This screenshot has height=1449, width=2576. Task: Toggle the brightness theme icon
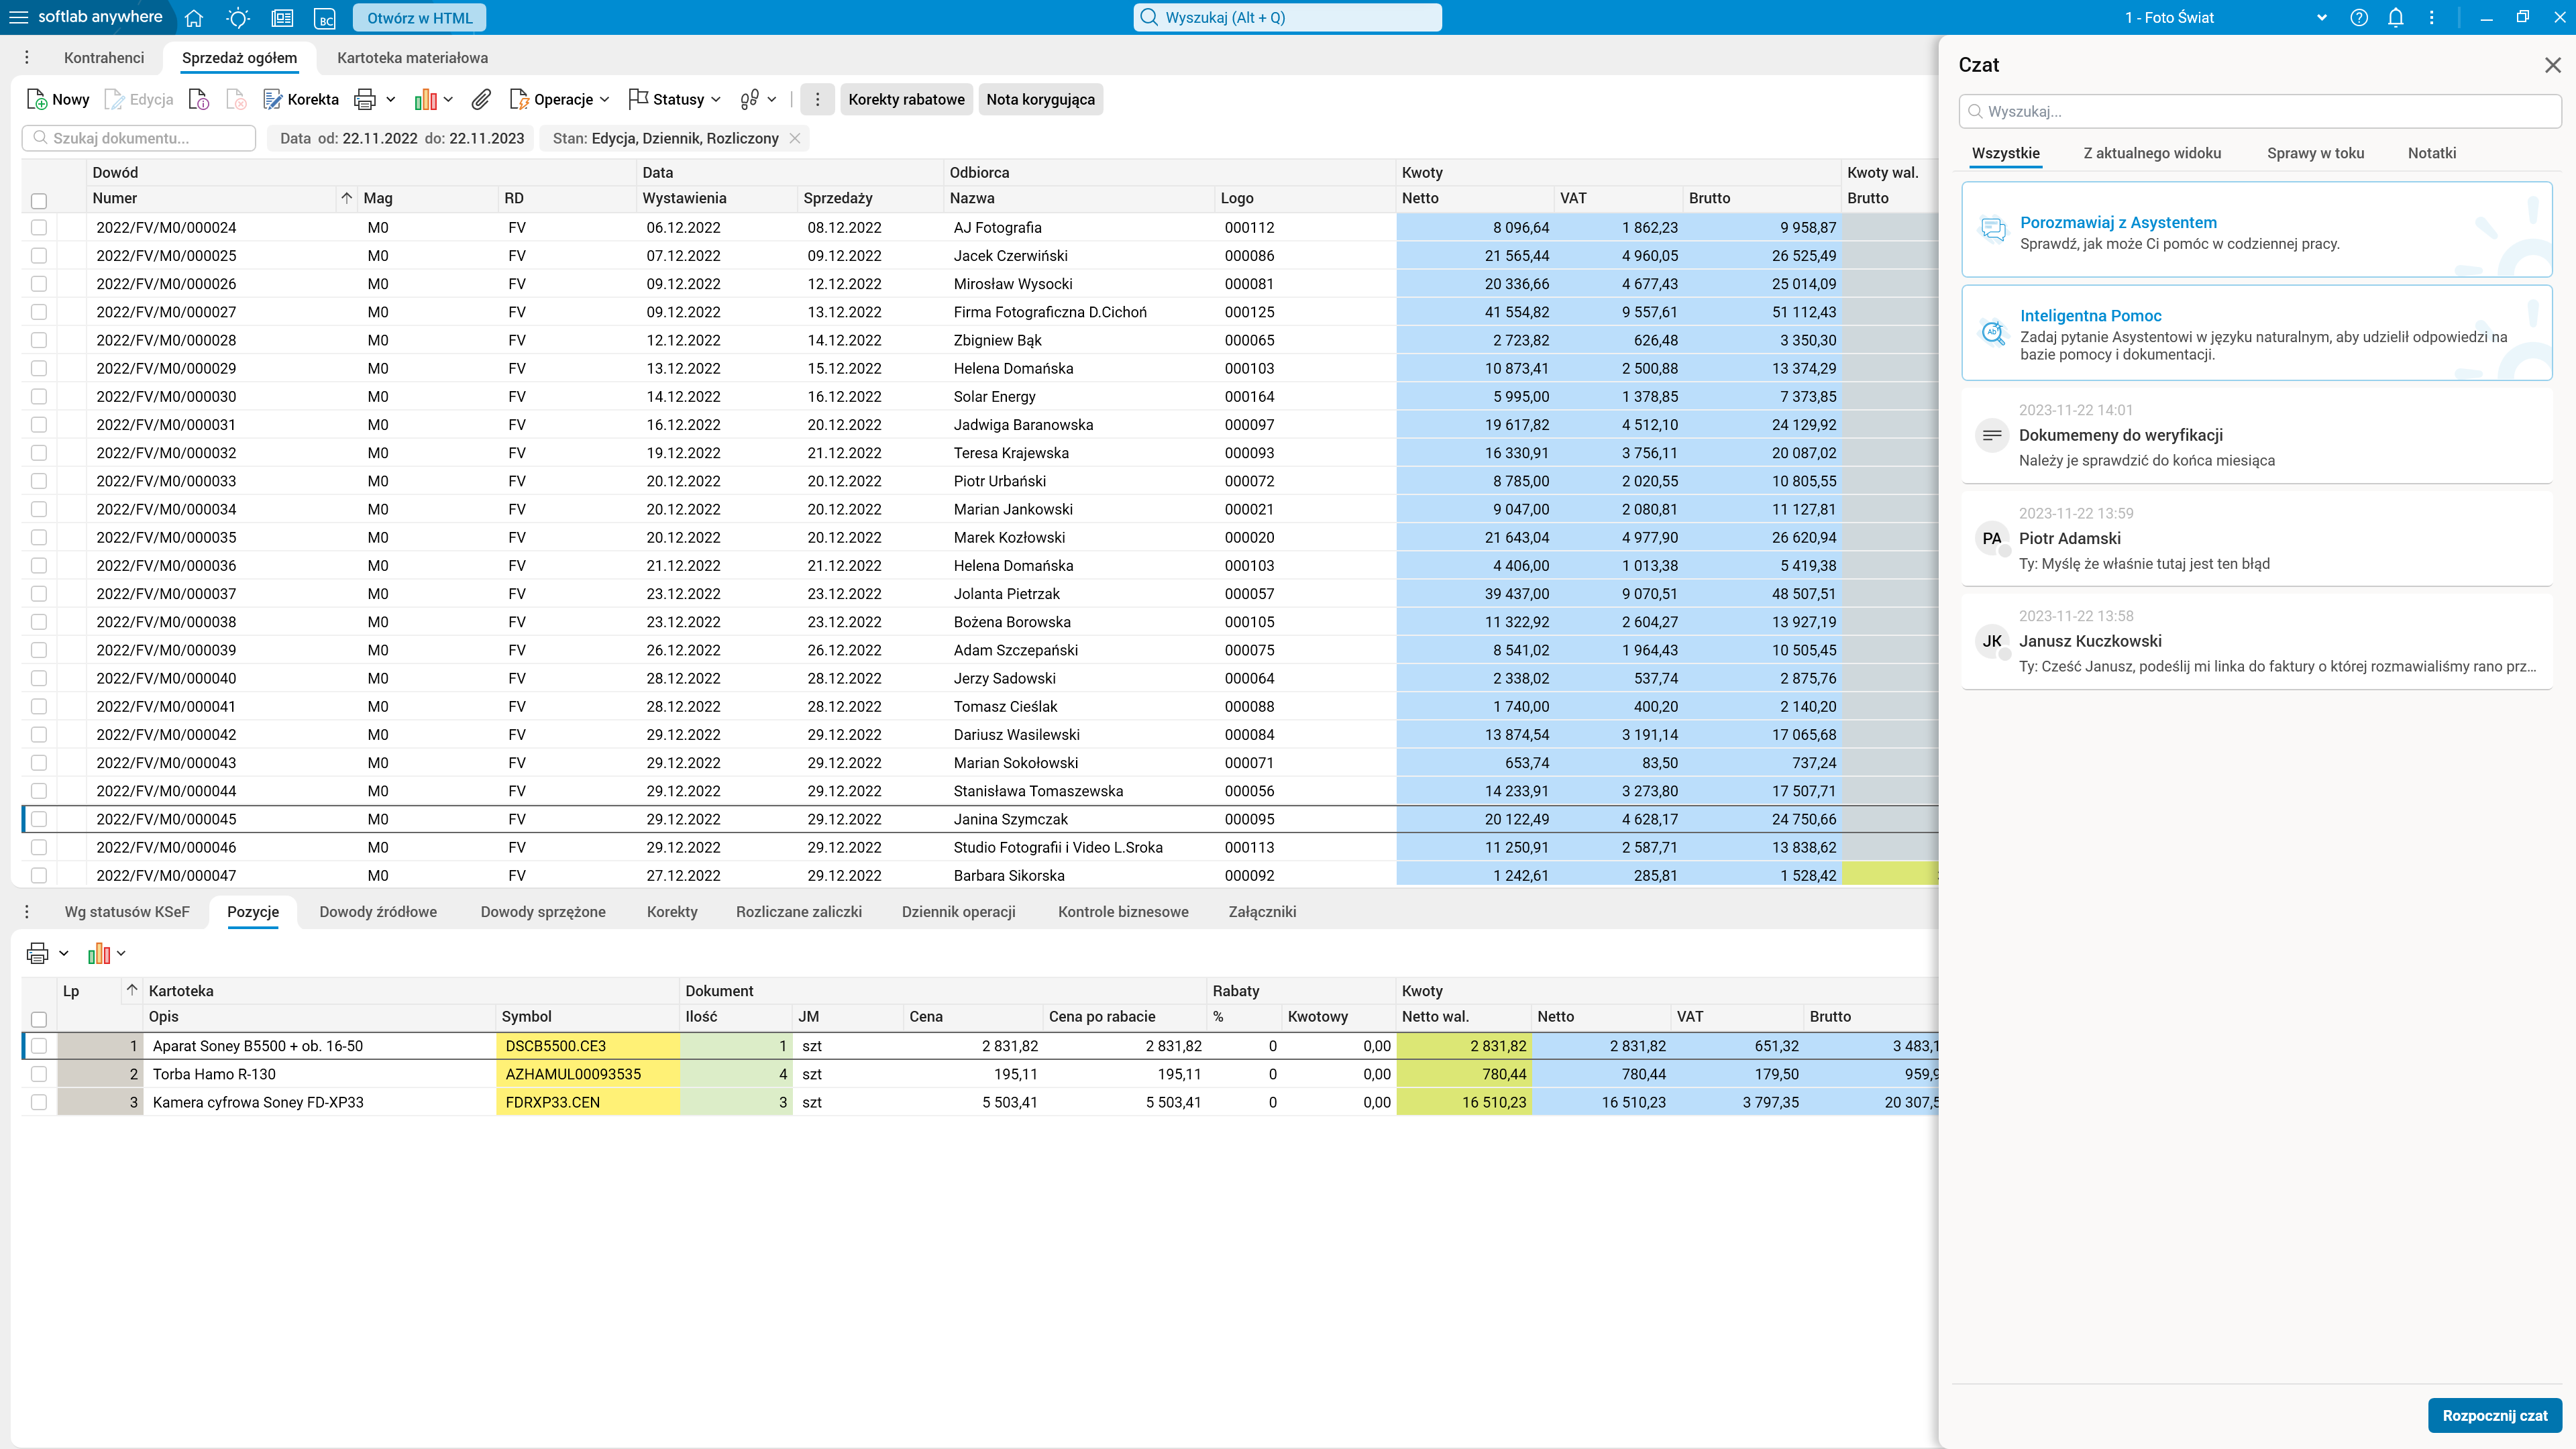click(238, 17)
